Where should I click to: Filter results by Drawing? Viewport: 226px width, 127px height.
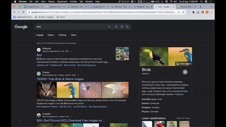tap(62, 35)
